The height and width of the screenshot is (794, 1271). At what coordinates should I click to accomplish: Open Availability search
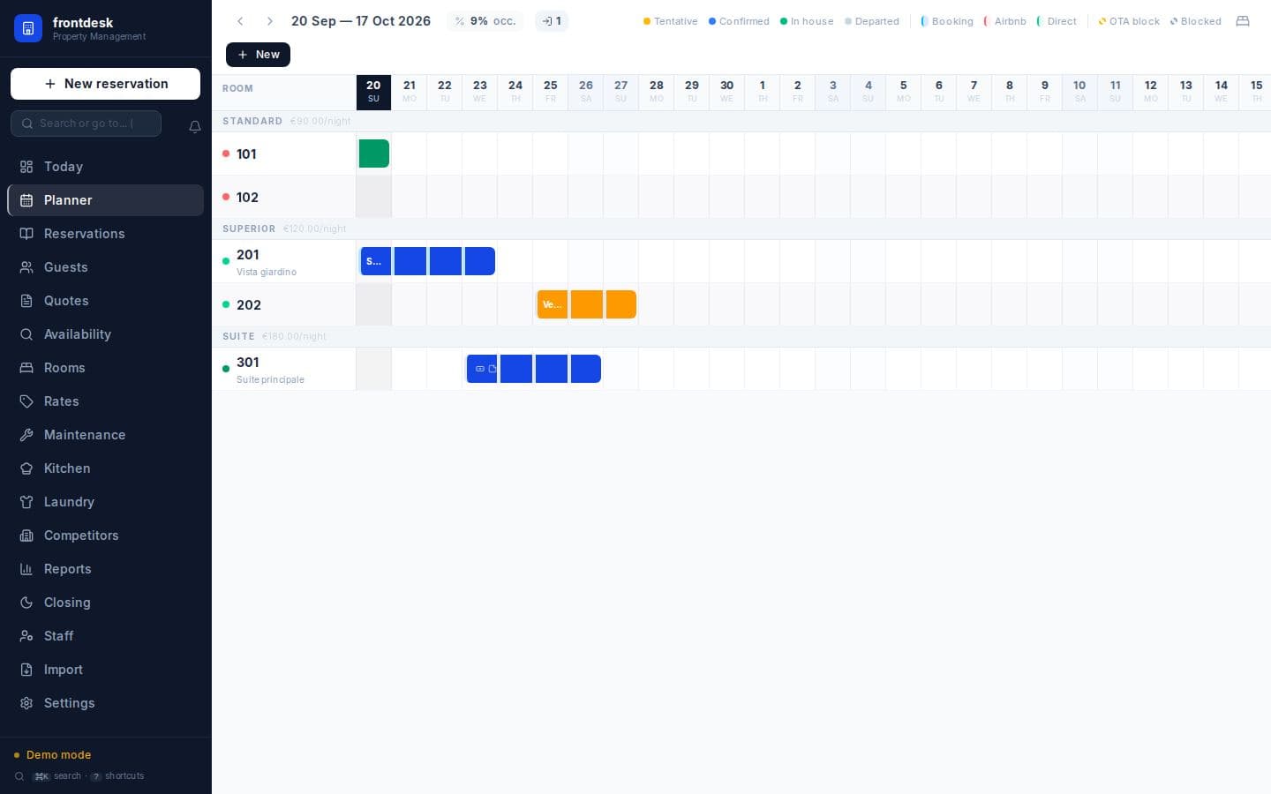click(105, 334)
